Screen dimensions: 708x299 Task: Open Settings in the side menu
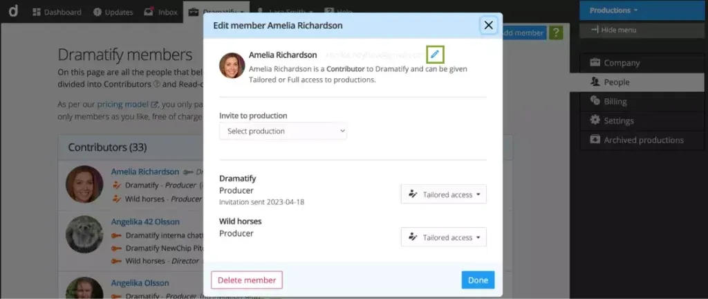coord(641,120)
